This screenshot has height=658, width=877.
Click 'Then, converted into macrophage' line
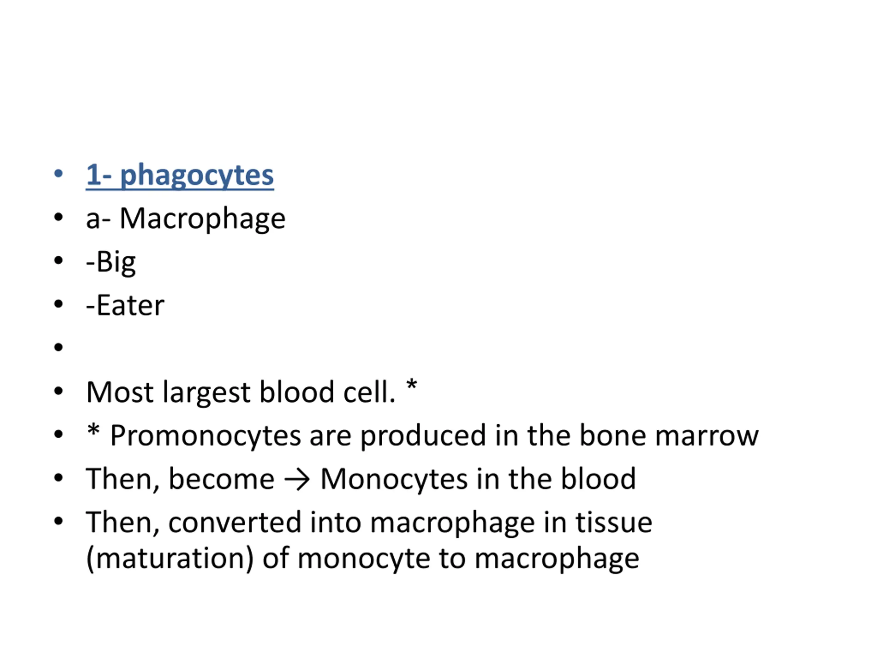(310, 522)
